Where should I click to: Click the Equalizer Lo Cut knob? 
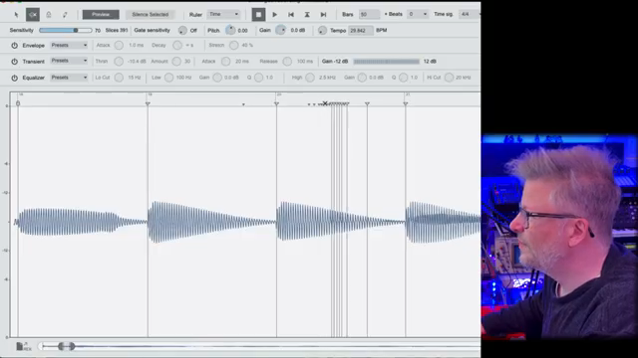pyautogui.click(x=119, y=78)
